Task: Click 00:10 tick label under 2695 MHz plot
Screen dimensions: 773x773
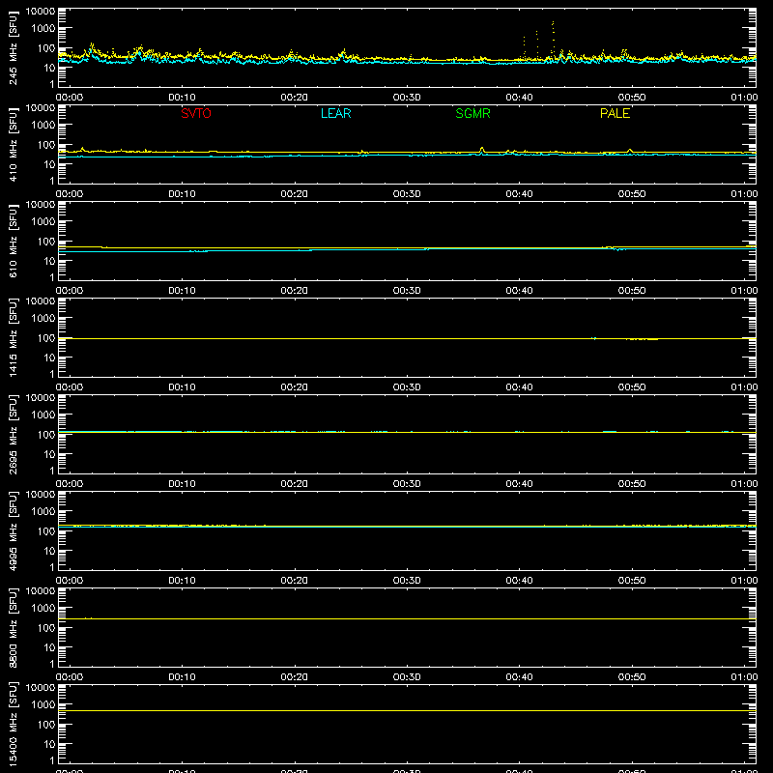Action: [x=182, y=484]
